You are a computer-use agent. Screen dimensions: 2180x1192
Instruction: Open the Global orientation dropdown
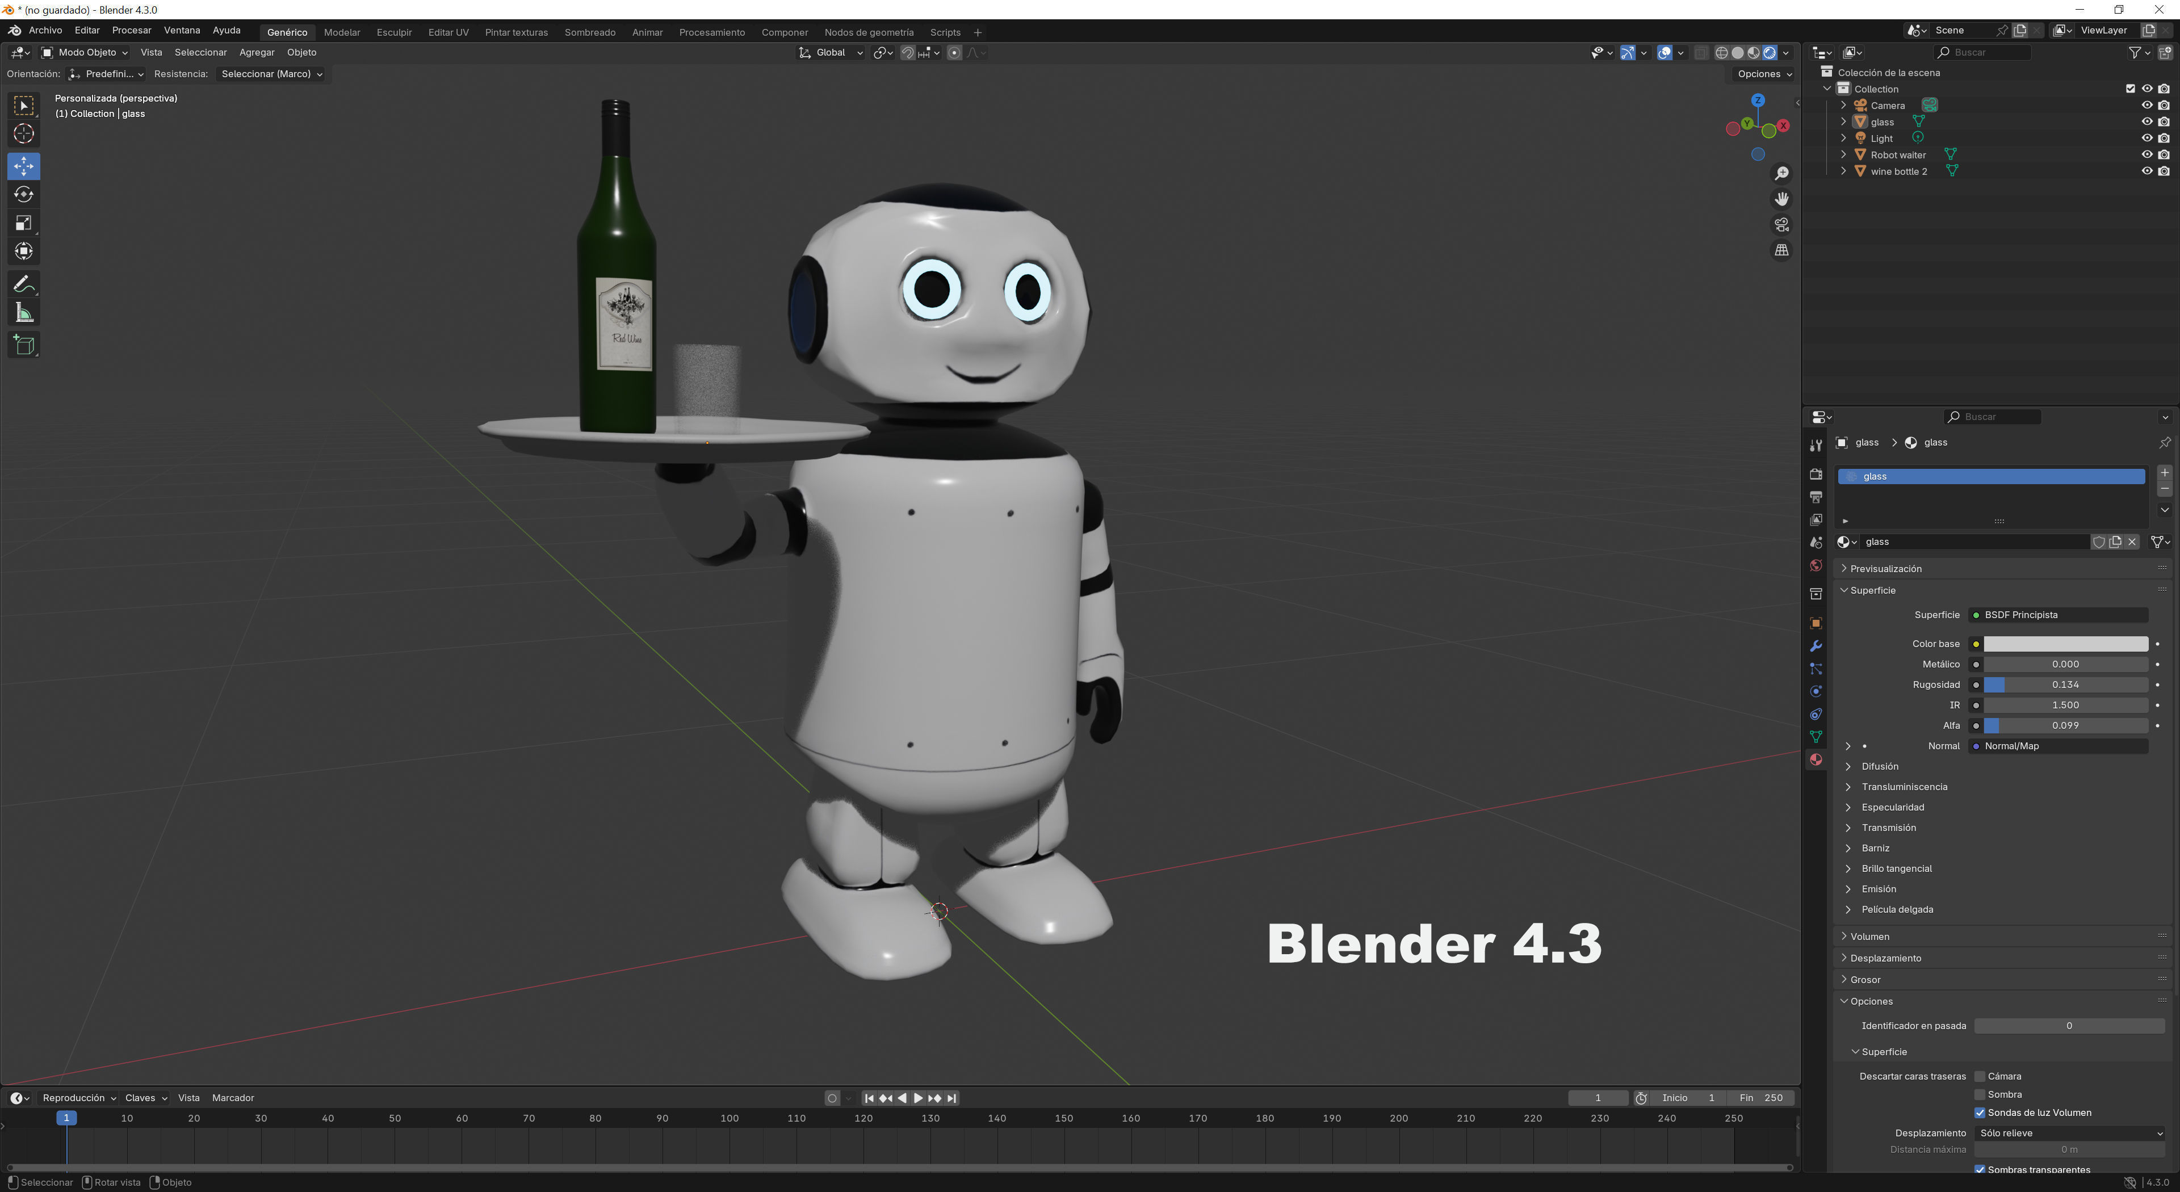(831, 52)
